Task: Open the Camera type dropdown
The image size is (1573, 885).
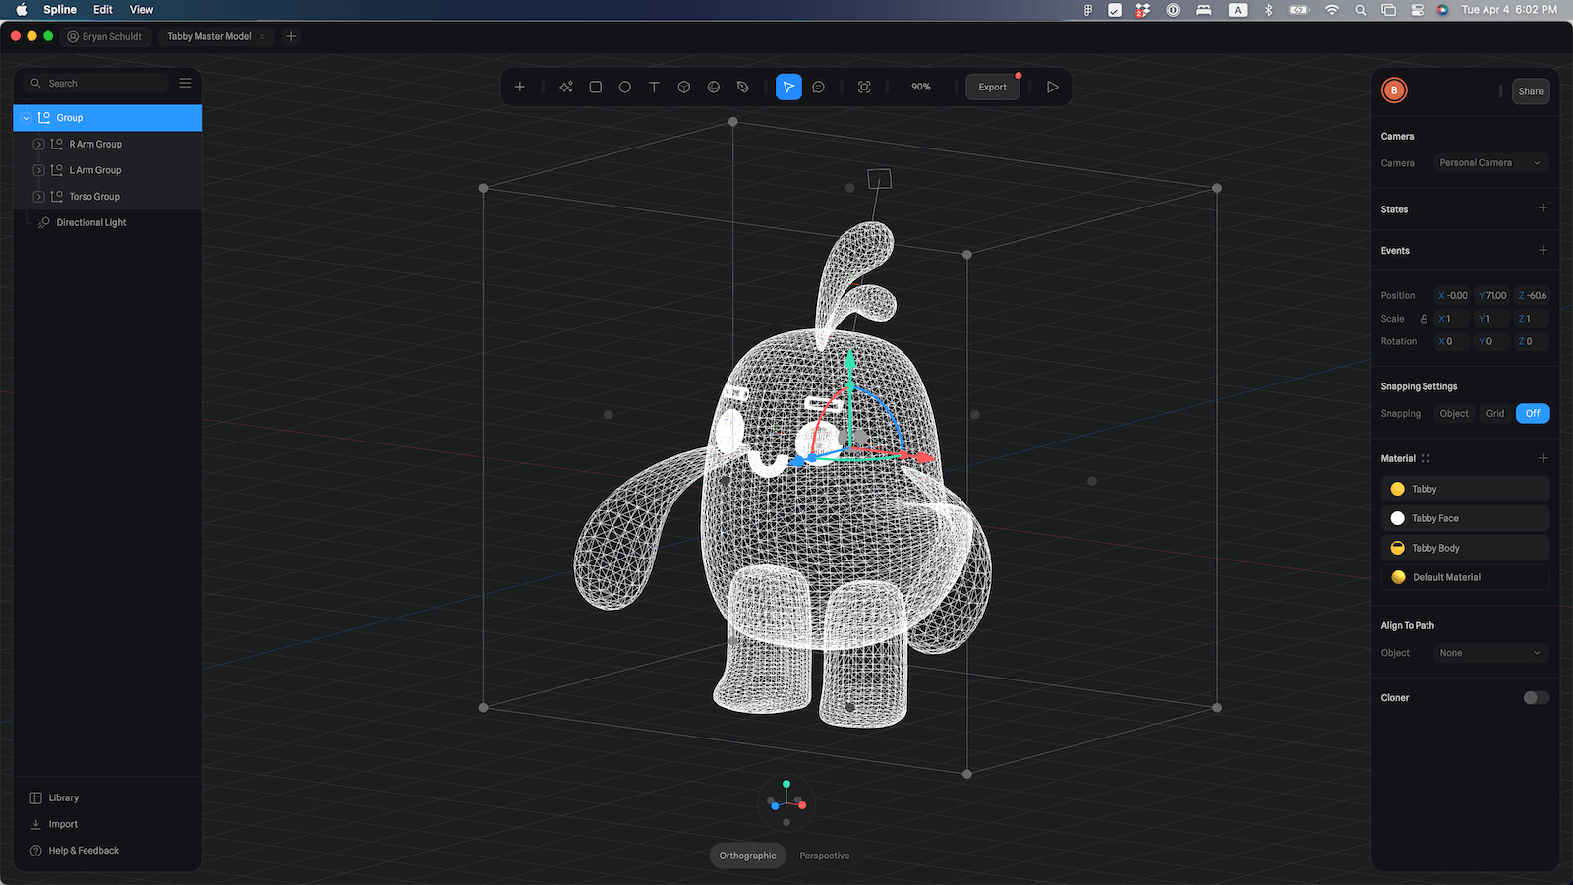Action: (1491, 163)
